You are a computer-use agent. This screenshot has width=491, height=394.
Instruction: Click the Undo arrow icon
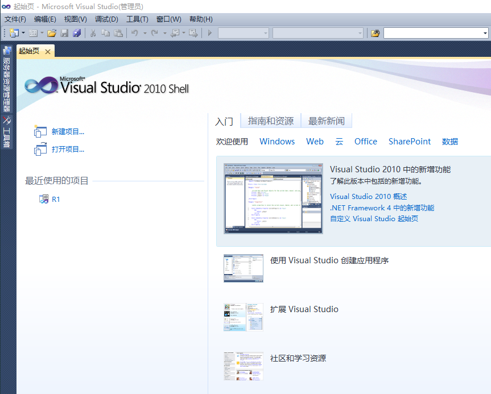click(135, 33)
